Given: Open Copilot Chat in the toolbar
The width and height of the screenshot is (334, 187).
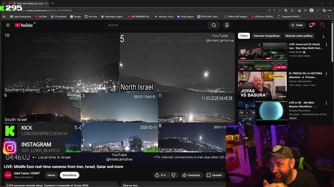Looking at the screenshot, I should 327,10.
